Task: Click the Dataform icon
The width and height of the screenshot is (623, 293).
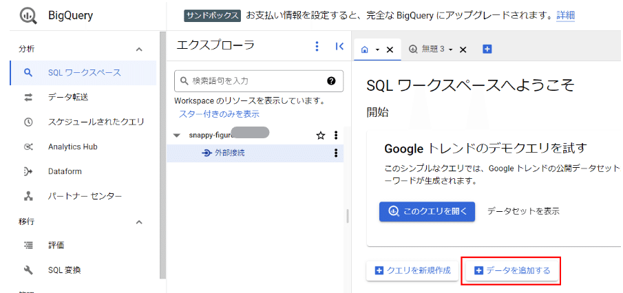Action: pyautogui.click(x=28, y=171)
